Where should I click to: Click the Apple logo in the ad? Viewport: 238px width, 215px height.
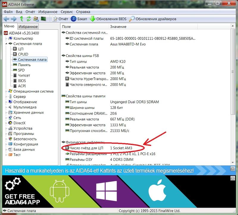[157, 190]
